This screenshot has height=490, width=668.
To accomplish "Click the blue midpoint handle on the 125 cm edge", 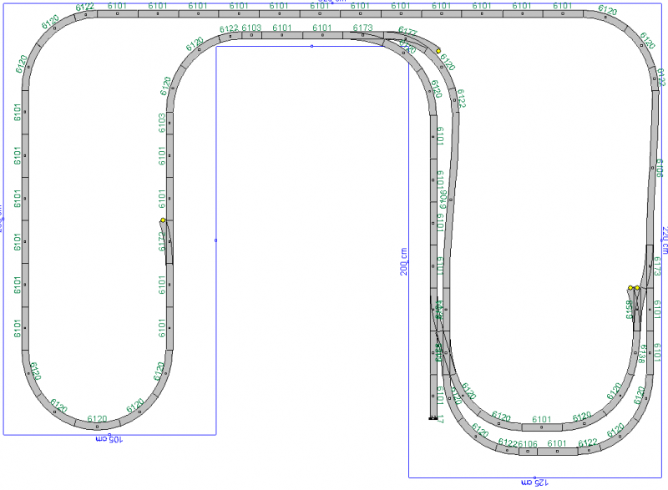I will (535, 477).
